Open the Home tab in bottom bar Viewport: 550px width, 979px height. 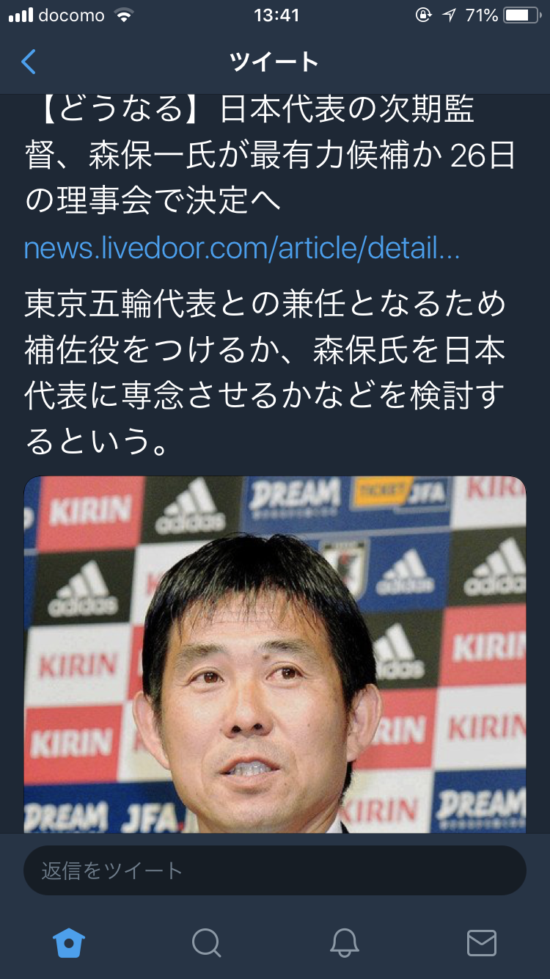click(x=69, y=942)
